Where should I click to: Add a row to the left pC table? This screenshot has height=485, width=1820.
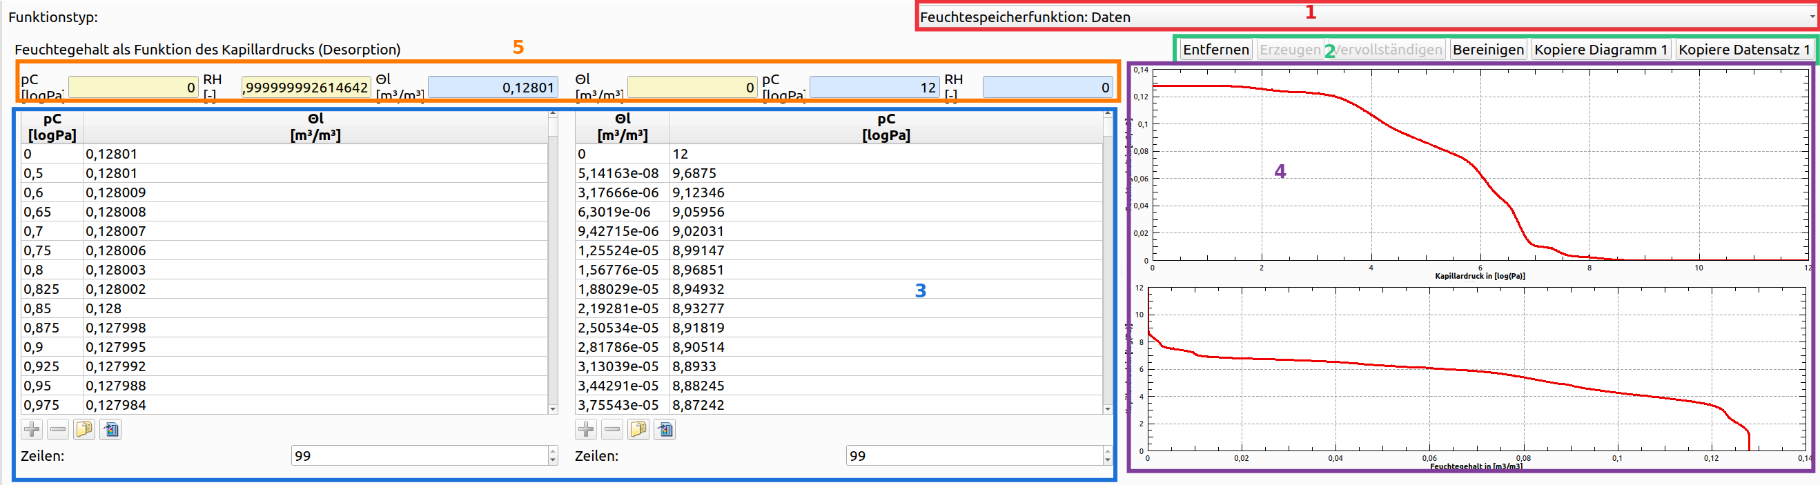32,429
